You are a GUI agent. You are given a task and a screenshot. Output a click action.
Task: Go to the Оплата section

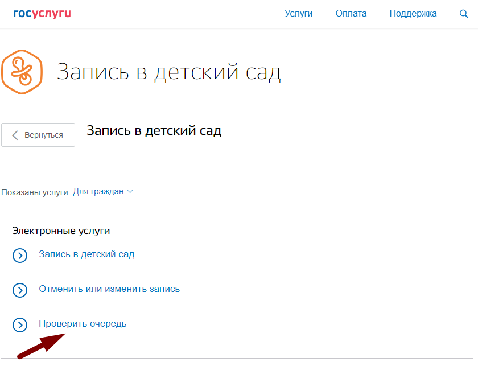351,14
